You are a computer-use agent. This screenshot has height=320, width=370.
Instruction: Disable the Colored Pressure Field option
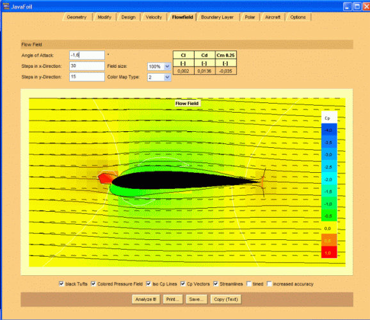(93, 284)
